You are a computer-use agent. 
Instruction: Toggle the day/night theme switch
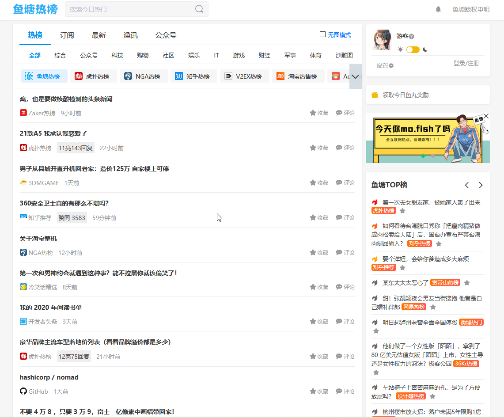413,49
